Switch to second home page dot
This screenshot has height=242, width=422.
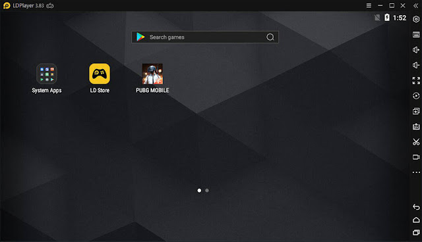[207, 191]
